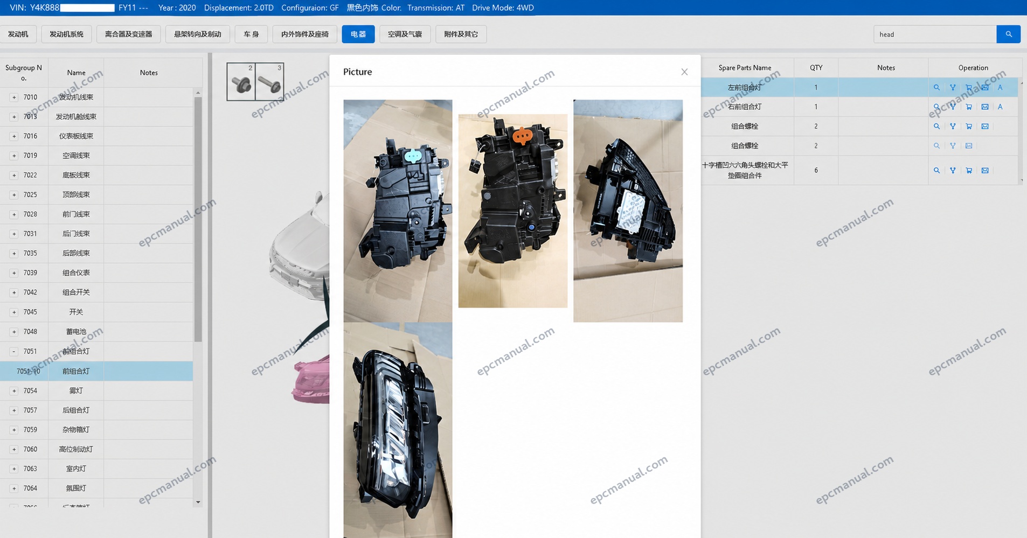Collapse subgroup 7051 前组合灯
The width and height of the screenshot is (1027, 538).
pos(14,351)
